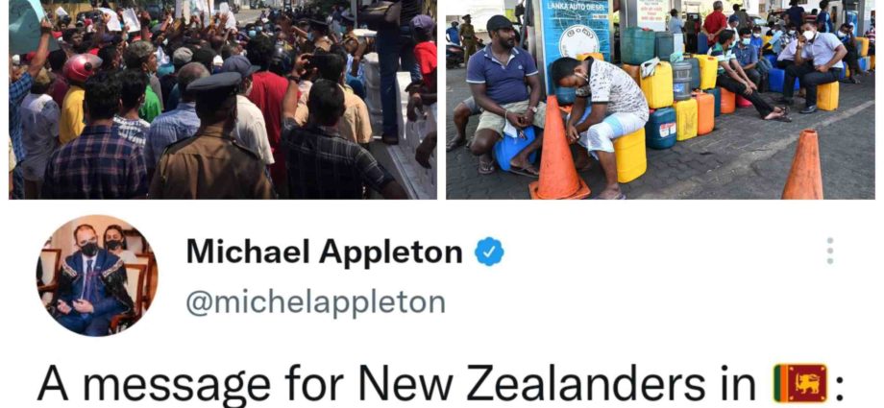Open the three-dot more options menu
The image size is (884, 408).
(829, 251)
